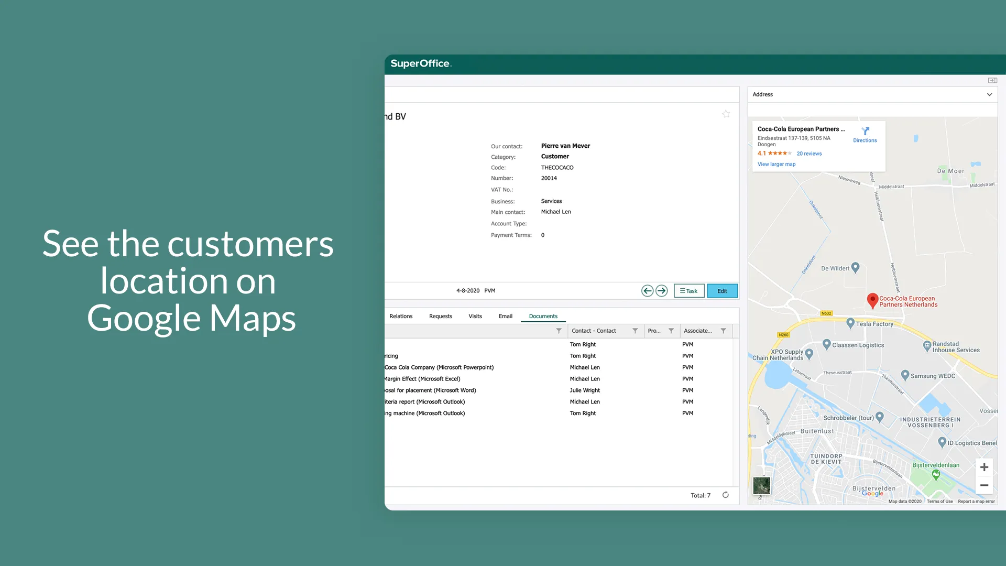
Task: Click the Tesla Factory map marker
Action: coord(850,323)
